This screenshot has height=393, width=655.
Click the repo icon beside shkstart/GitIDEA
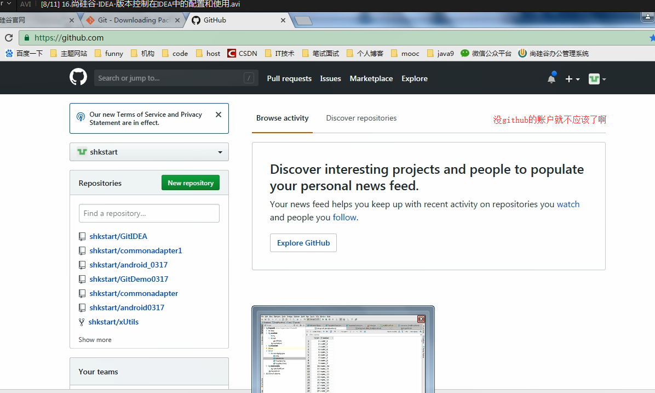82,237
